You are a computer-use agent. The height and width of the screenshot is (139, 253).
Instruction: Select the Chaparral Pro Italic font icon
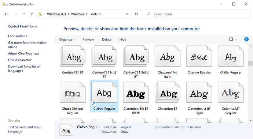168,56
